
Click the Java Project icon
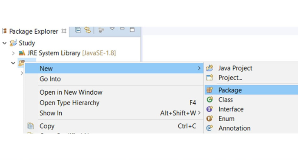click(x=209, y=68)
